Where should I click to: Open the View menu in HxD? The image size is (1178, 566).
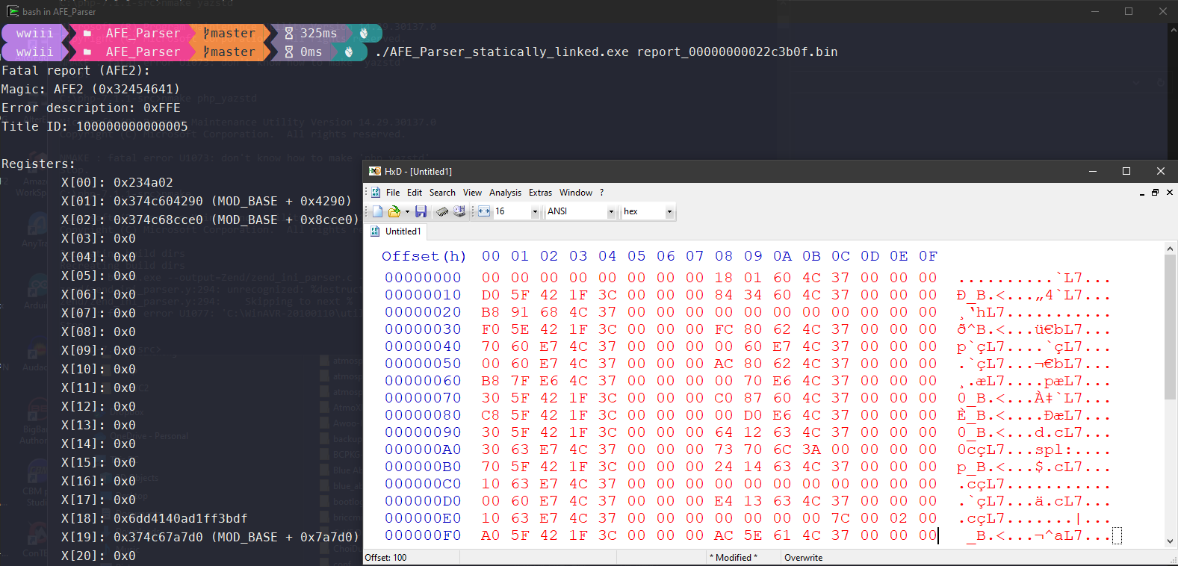472,193
